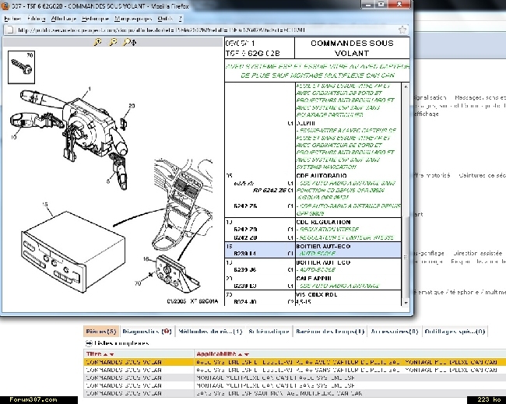
Task: Click the COMMANDES SOUS VOLANT title cell
Action: (352, 48)
